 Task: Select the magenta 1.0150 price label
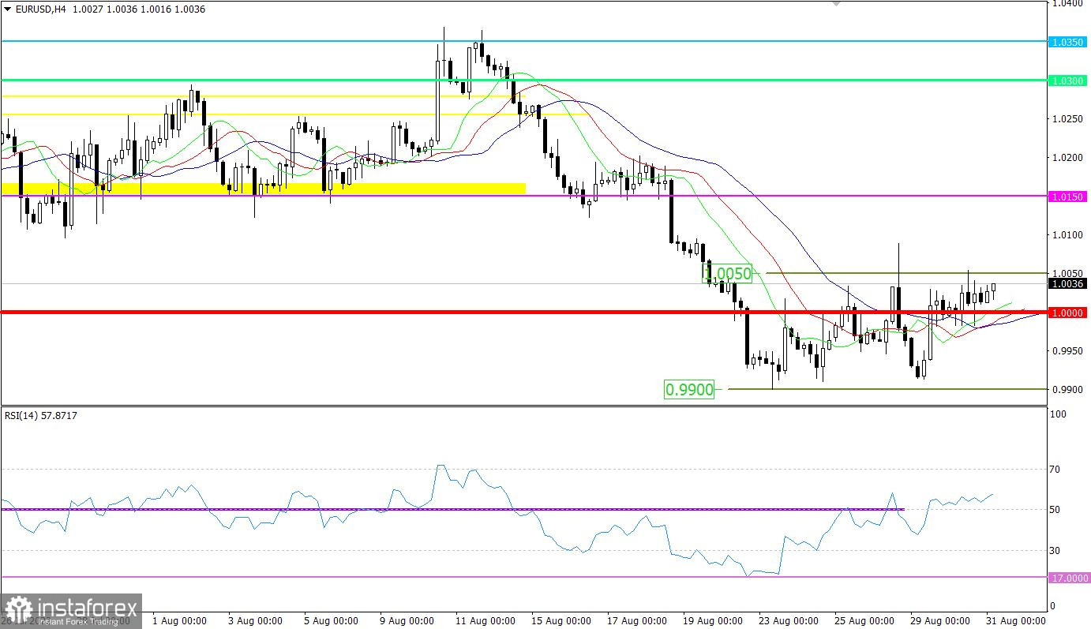pyautogui.click(x=1069, y=197)
